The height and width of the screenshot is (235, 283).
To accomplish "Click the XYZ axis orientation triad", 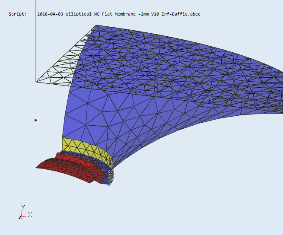I will 24,213.
